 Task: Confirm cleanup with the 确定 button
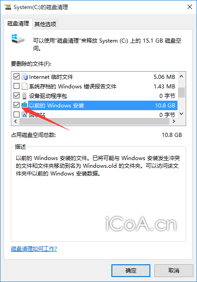pos(131,271)
